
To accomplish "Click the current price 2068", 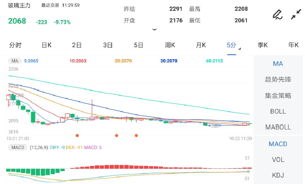I will pos(17,21).
